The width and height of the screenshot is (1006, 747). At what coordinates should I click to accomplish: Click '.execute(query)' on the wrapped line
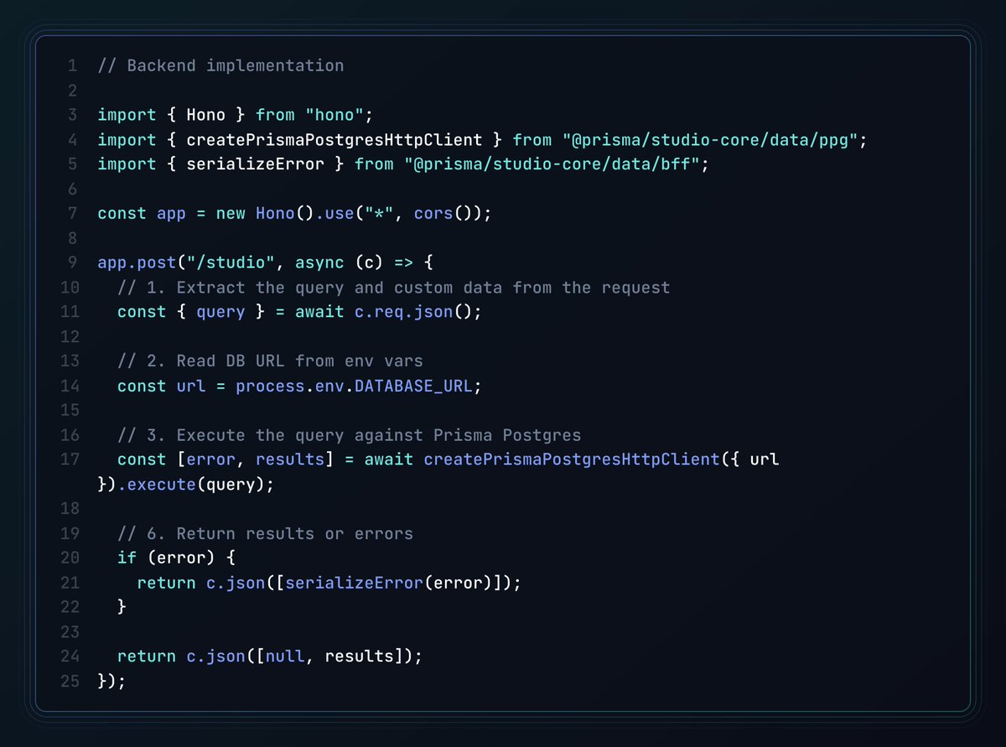pos(191,485)
